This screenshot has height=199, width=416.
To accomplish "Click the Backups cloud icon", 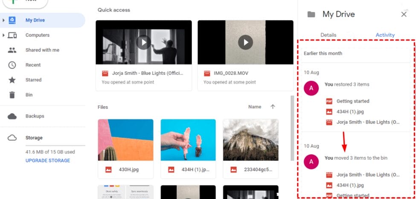I will coord(12,116).
